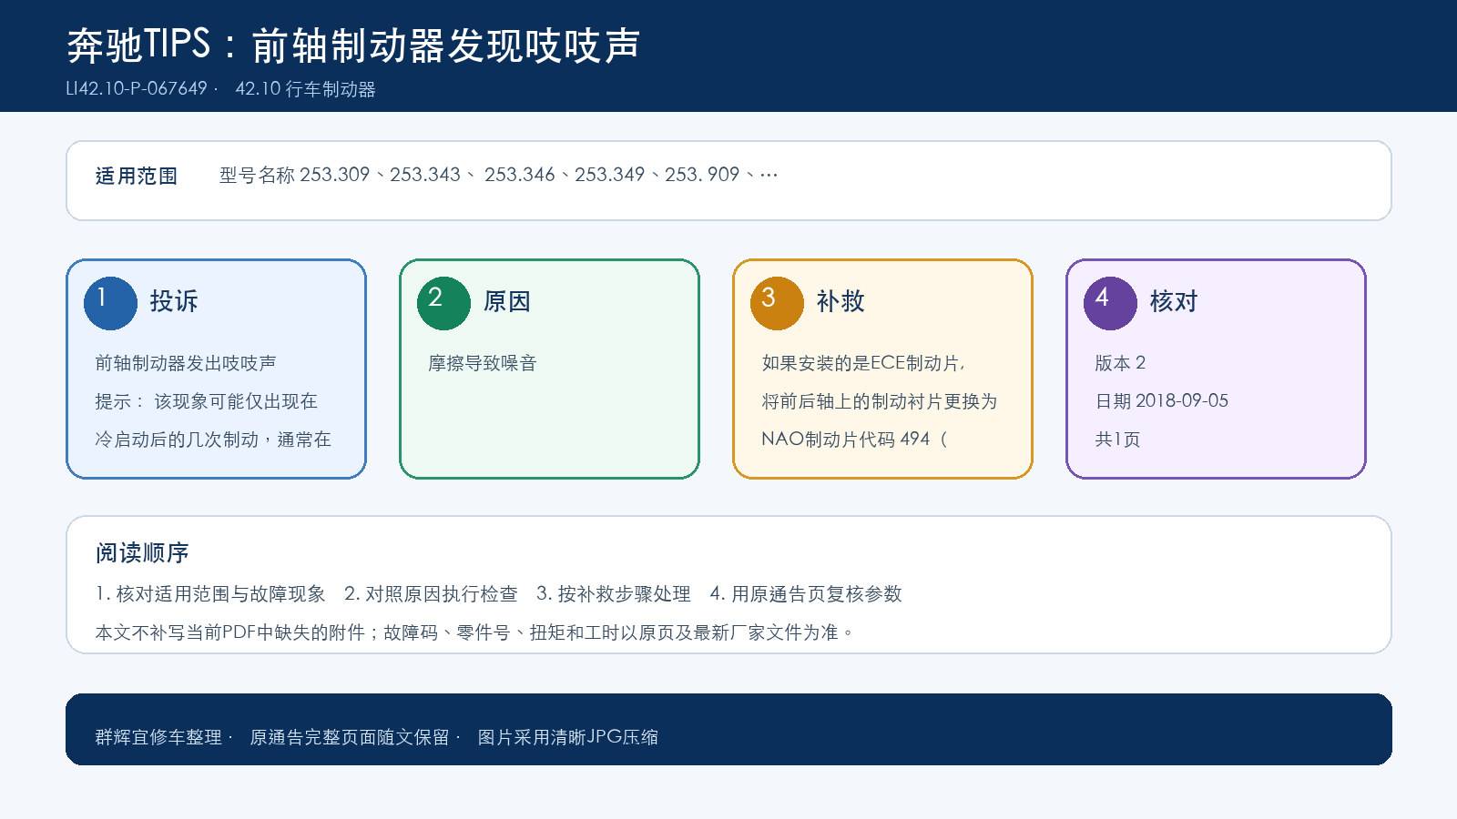The height and width of the screenshot is (819, 1457).
Task: Click step 1. 核对适用范围与故障现象
Action: 210,594
